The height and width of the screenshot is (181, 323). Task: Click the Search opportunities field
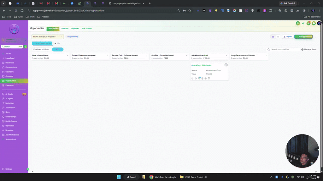(283, 49)
